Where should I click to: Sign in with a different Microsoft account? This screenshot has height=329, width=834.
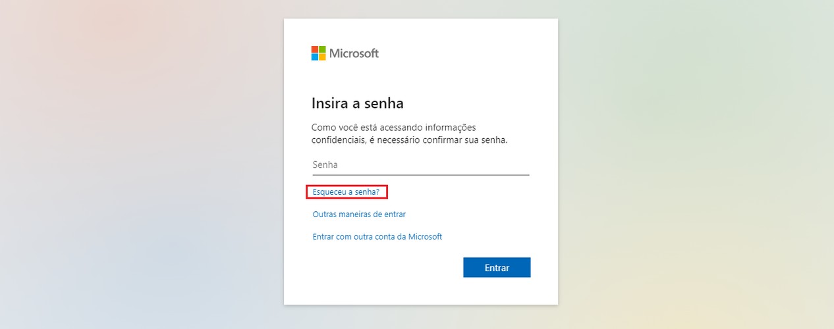click(x=377, y=237)
